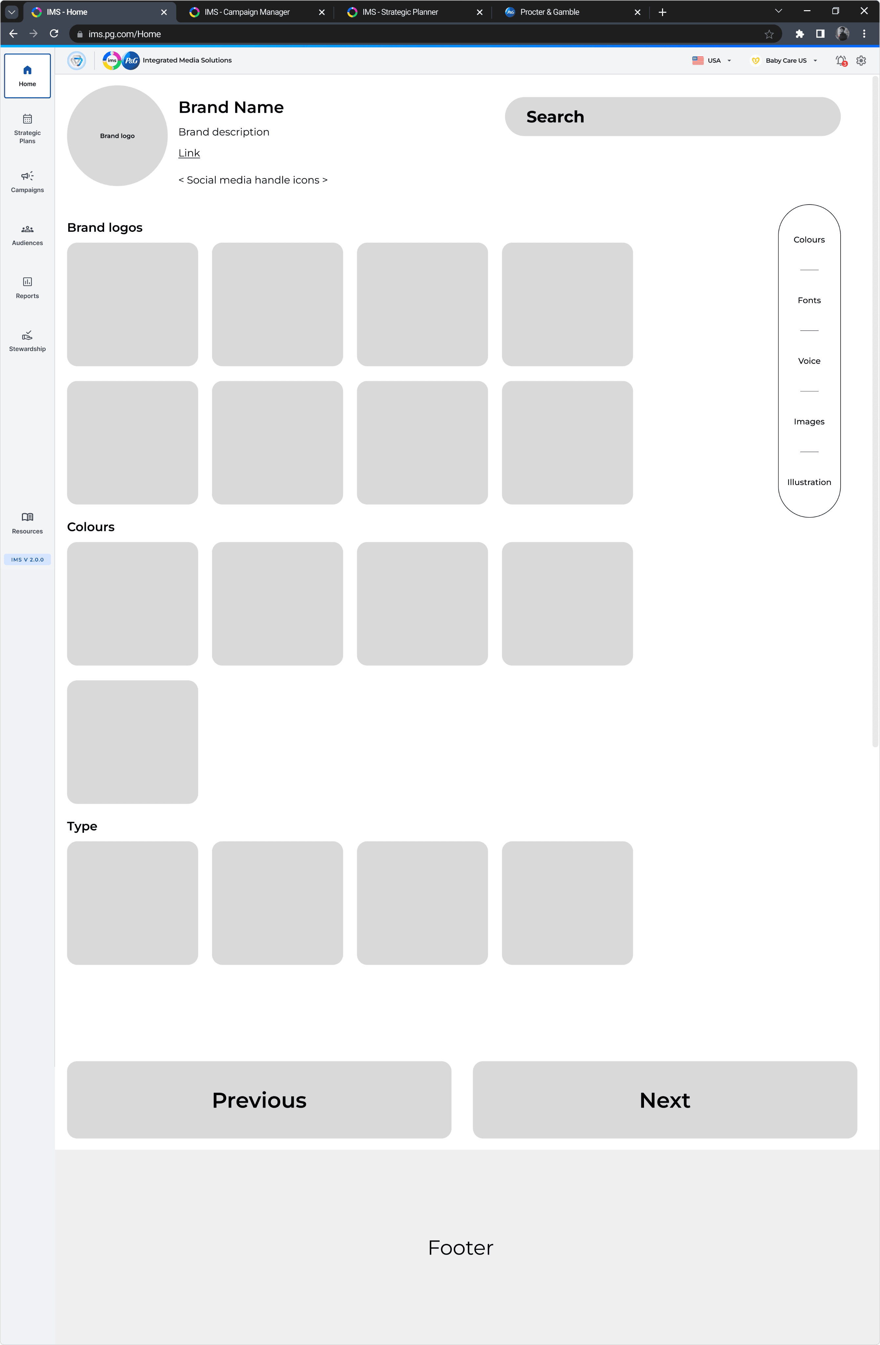This screenshot has width=880, height=1345.
Task: Open the Campaigns megaphone icon
Action: 27,176
